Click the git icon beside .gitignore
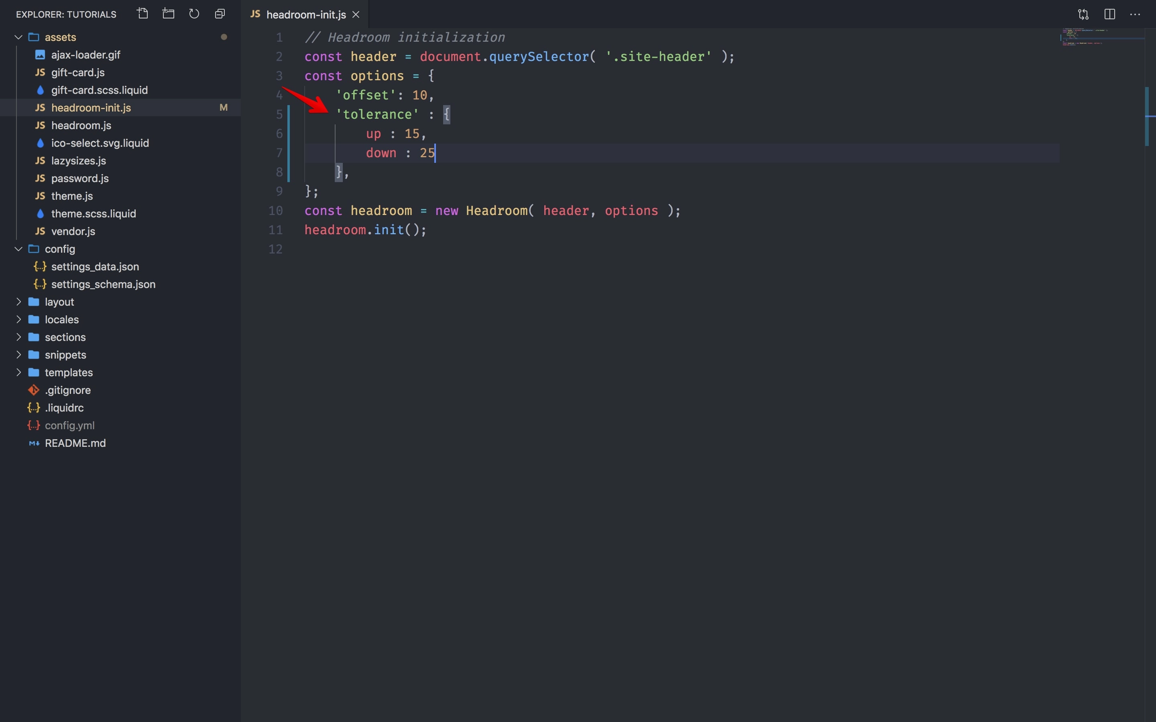The height and width of the screenshot is (722, 1156). [x=33, y=390]
